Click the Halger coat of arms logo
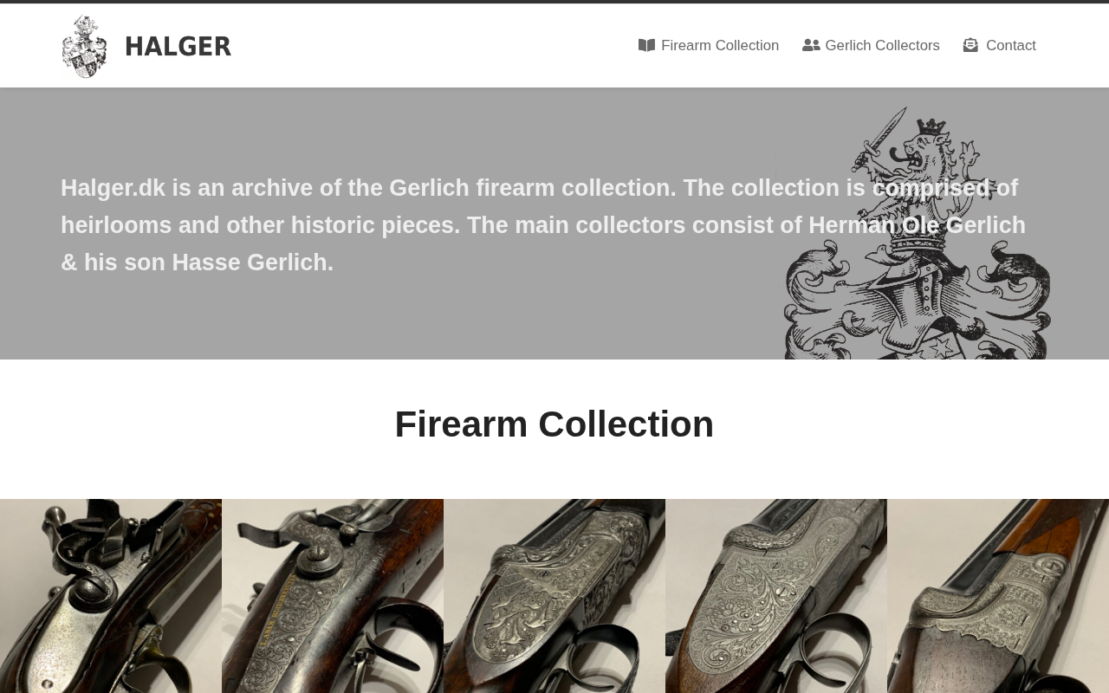 point(85,46)
